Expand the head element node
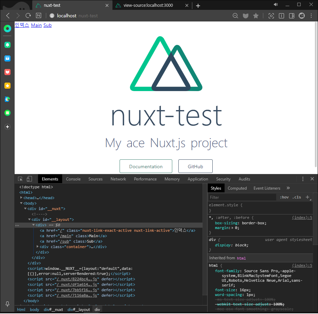This screenshot has height=314, width=318. tap(21, 197)
